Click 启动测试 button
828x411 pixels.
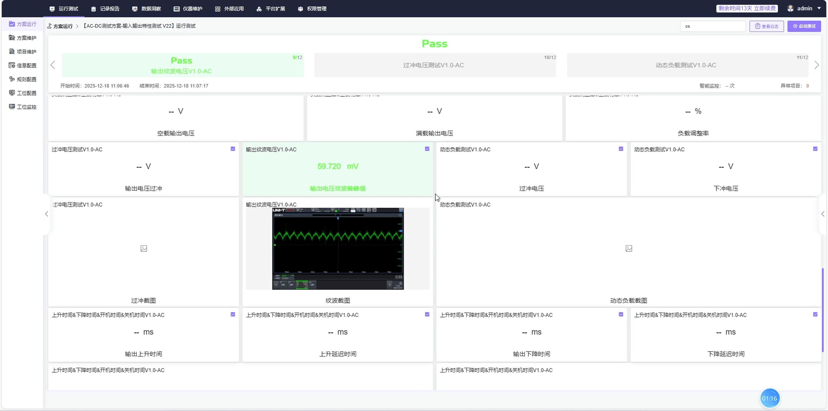[x=804, y=26]
